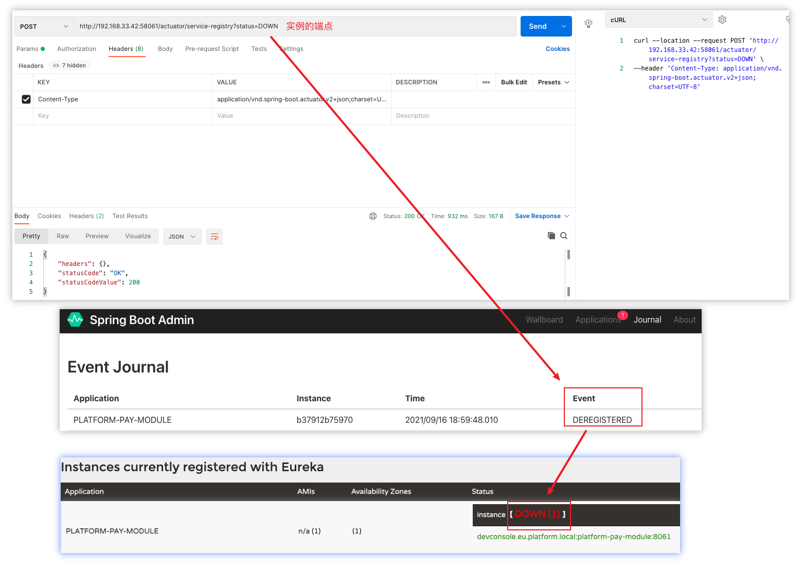Click the empty Key input cell

[x=122, y=116]
